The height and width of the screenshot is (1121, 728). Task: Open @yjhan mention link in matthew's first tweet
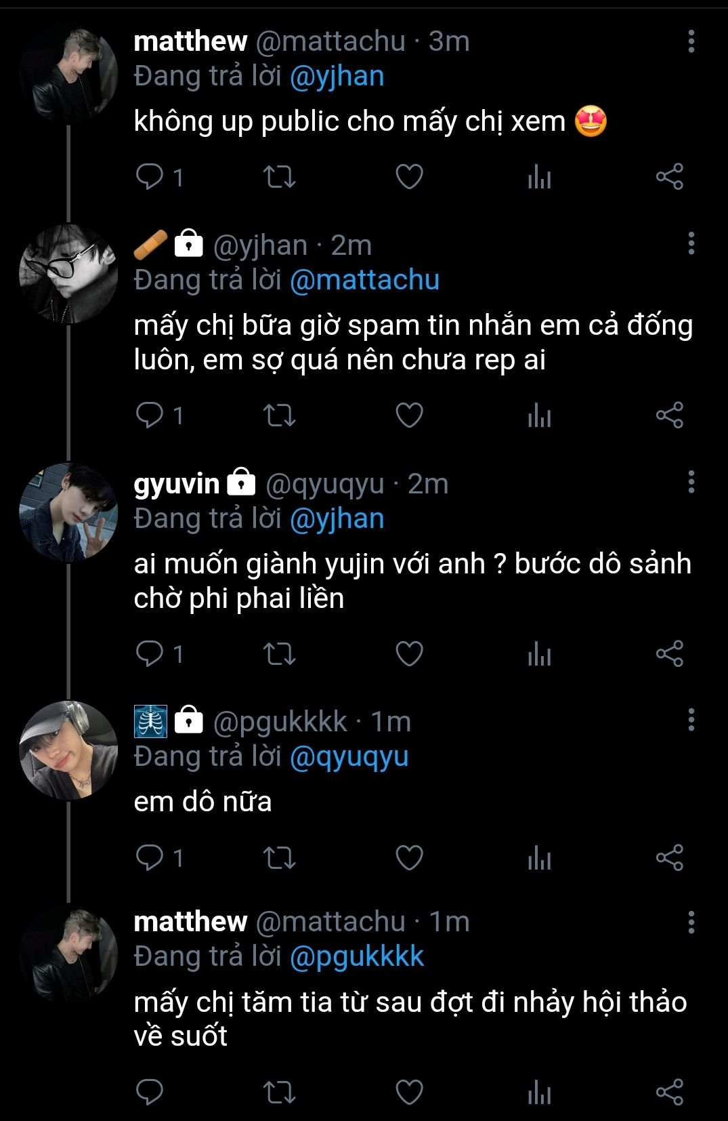337,76
